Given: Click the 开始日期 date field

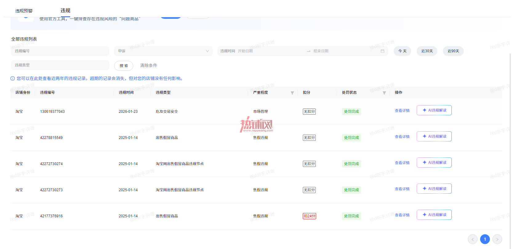Looking at the screenshot, I should [245, 51].
